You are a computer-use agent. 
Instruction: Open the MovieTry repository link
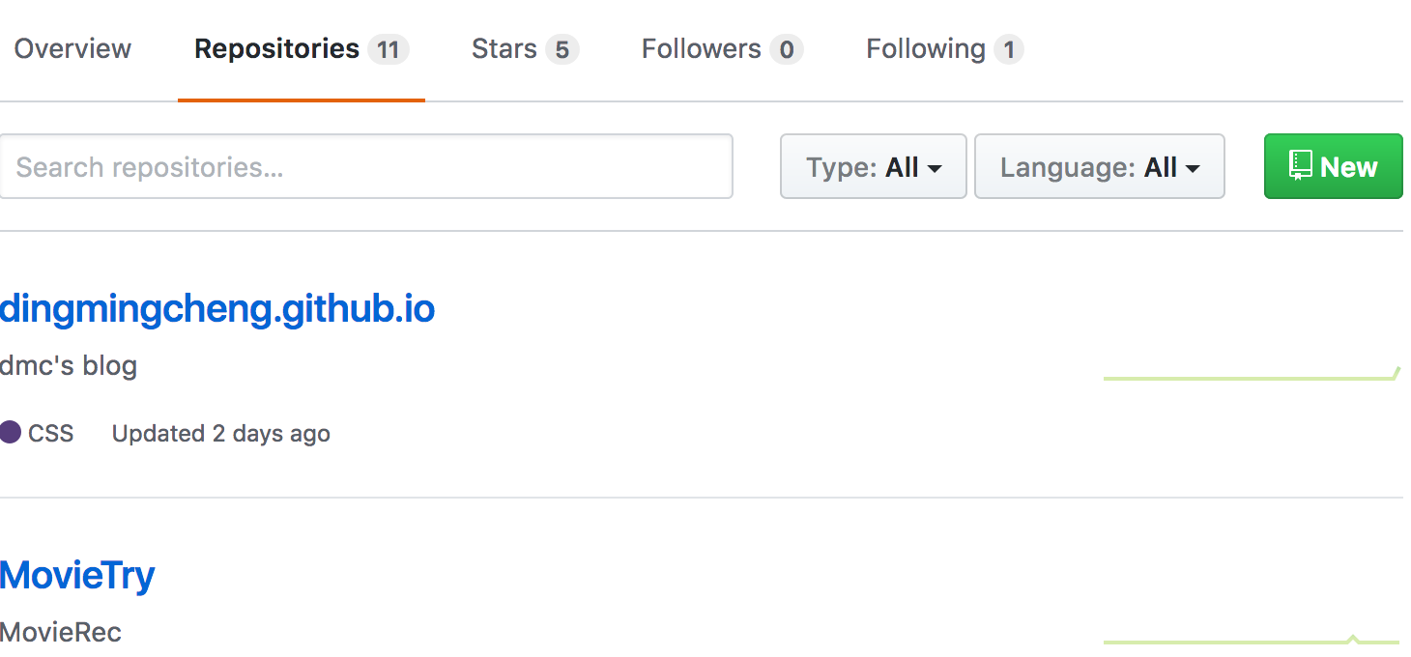click(77, 576)
